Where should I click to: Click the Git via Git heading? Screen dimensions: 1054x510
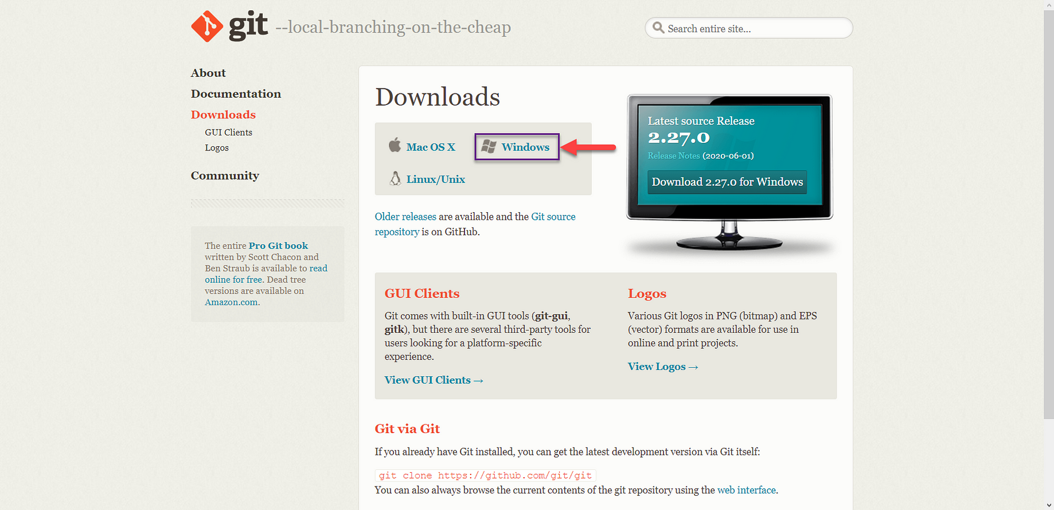pos(407,429)
